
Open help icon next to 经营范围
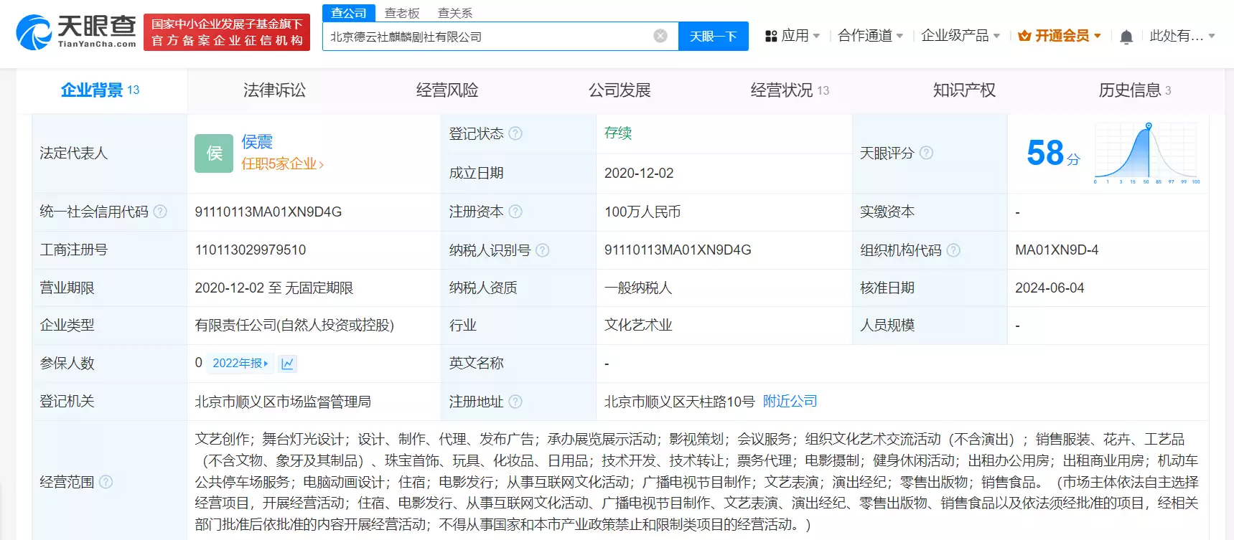(106, 482)
